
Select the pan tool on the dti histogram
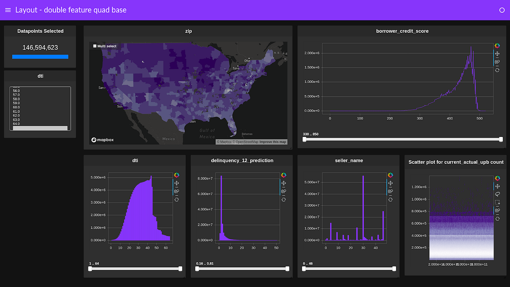pyautogui.click(x=177, y=183)
